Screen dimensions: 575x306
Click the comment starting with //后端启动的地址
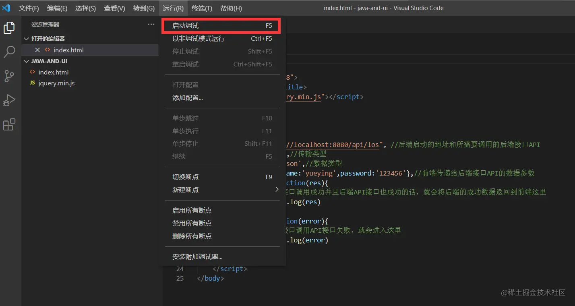click(x=465, y=145)
